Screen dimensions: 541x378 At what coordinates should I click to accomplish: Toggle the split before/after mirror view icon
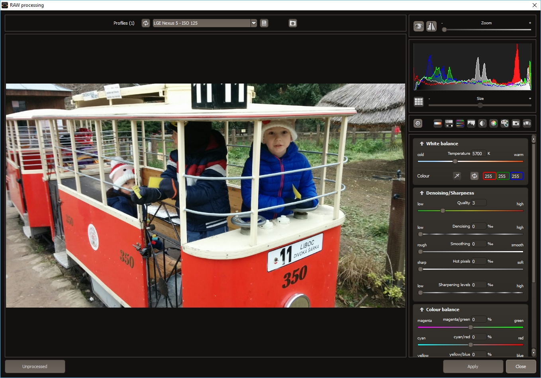tap(431, 26)
